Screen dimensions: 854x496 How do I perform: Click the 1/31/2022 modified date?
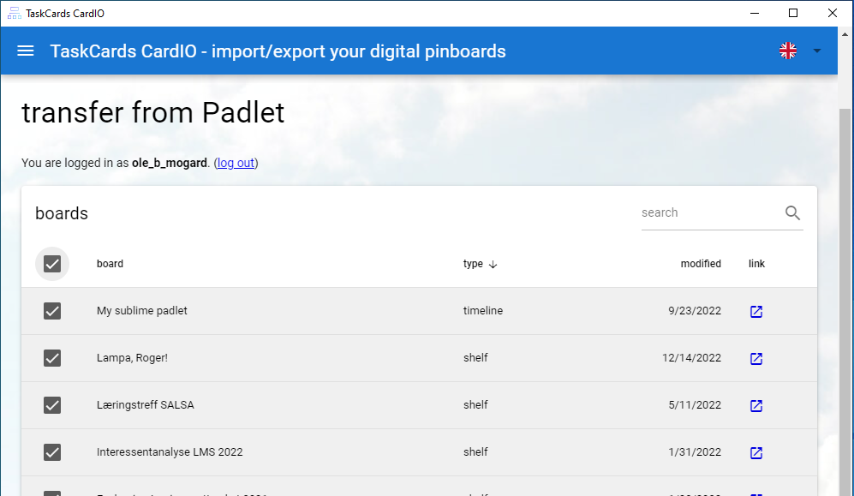pos(695,452)
